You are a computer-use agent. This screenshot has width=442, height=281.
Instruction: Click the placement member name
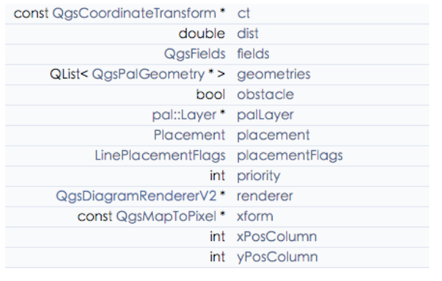pyautogui.click(x=273, y=135)
